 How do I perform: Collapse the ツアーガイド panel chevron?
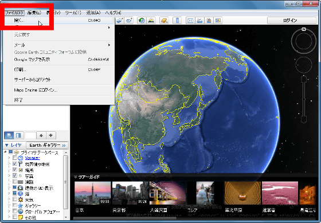pyautogui.click(x=75, y=177)
